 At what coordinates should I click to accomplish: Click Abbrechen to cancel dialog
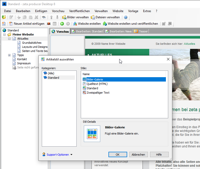(x=138, y=155)
